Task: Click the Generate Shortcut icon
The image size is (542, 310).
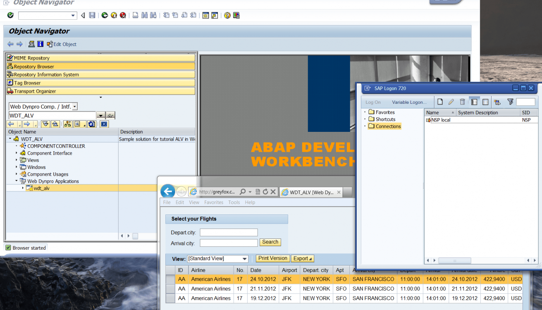Action: pos(214,15)
